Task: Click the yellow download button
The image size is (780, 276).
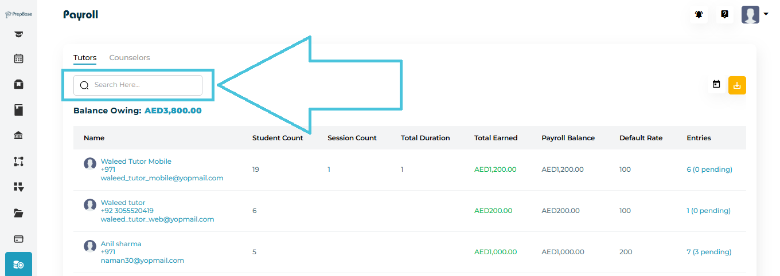Action: [737, 85]
